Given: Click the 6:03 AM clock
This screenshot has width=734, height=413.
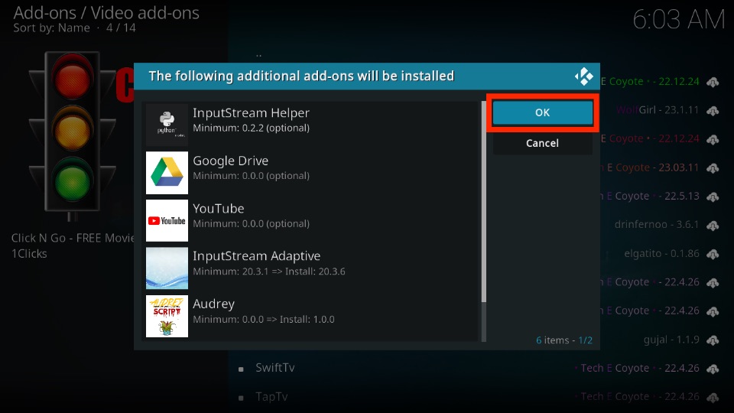Looking at the screenshot, I should [x=678, y=20].
